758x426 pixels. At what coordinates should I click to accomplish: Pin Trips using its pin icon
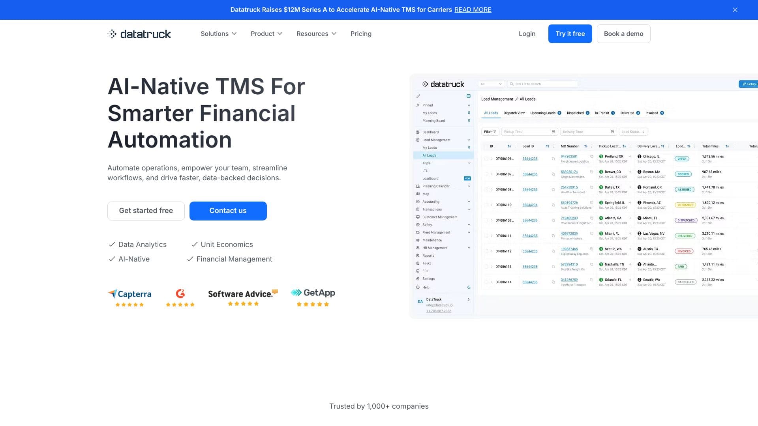click(469, 163)
